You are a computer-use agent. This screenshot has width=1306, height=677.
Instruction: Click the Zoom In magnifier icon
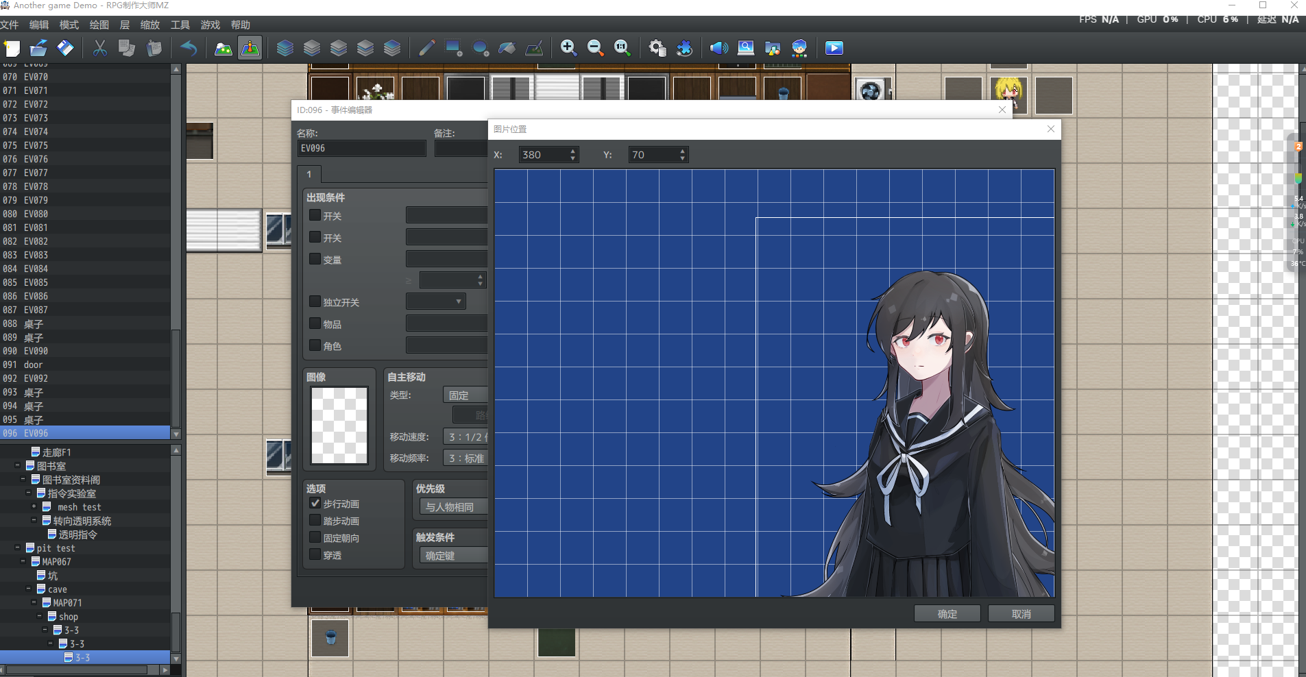tap(568, 48)
